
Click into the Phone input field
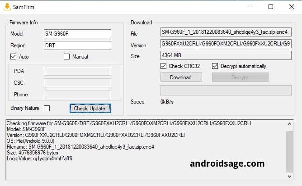[77, 95]
